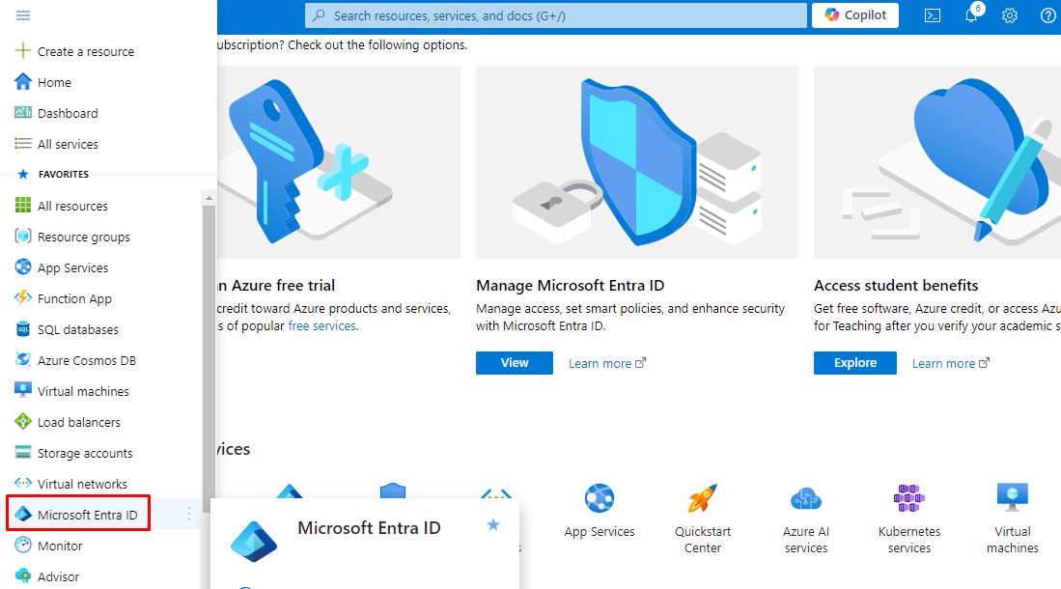
Task: Click the Create a resource plus icon
Action: [x=23, y=51]
